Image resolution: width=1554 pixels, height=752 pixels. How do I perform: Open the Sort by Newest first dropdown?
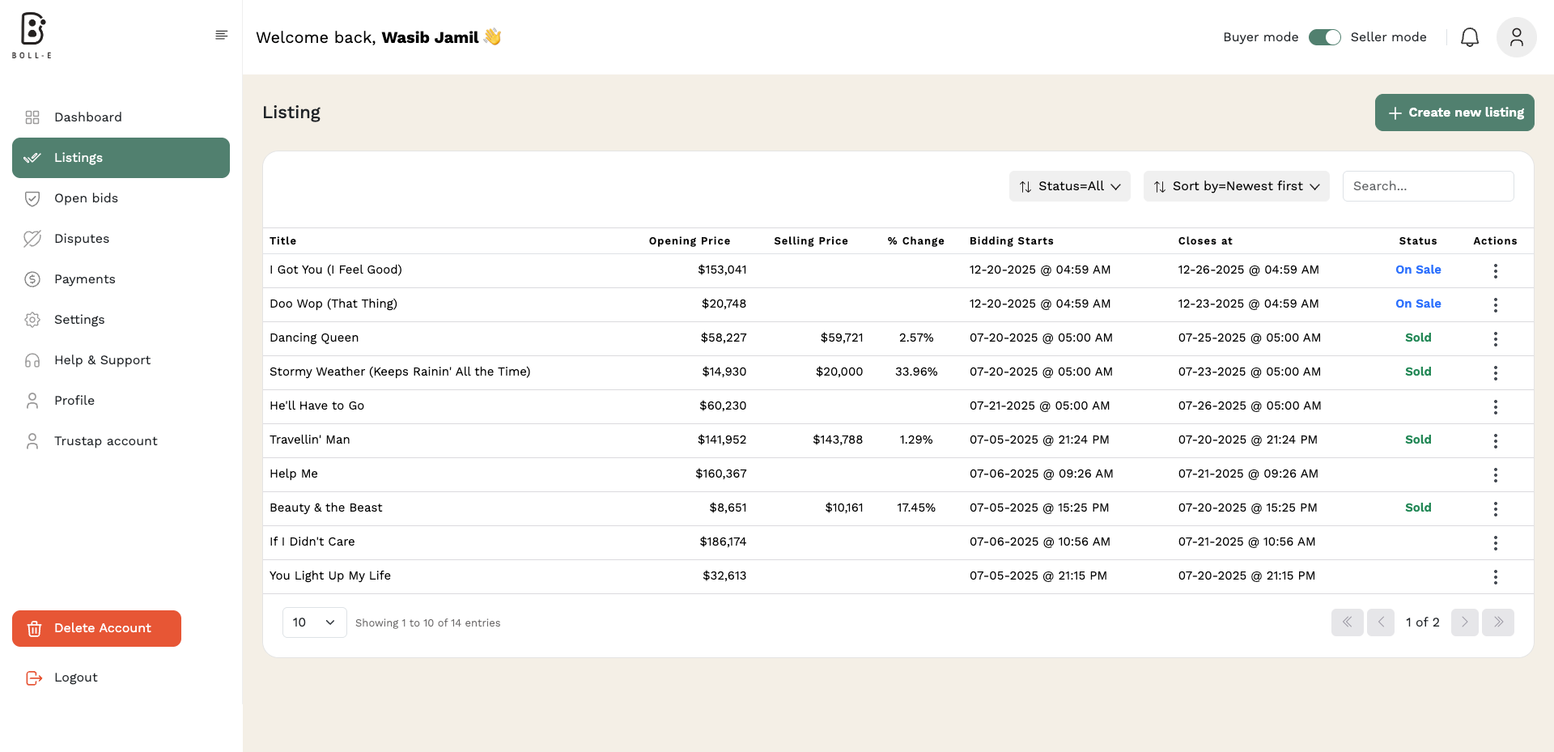point(1236,186)
